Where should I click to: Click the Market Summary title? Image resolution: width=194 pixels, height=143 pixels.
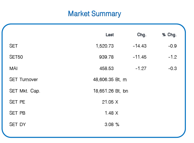(94, 14)
